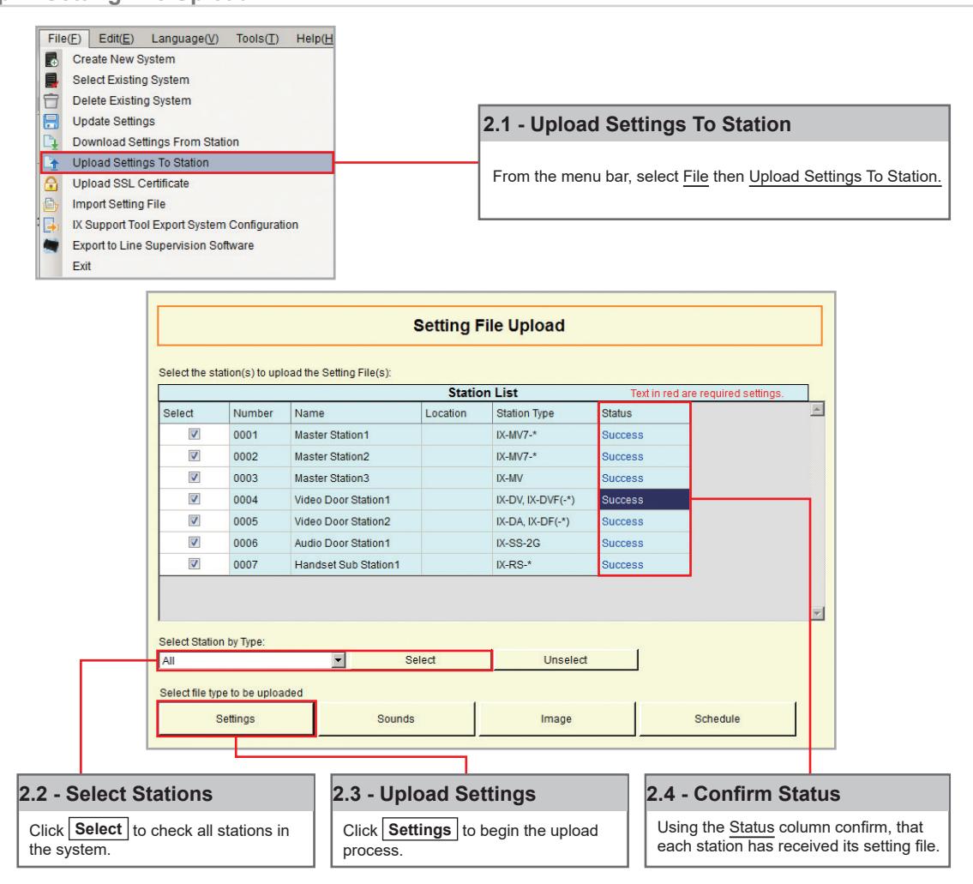Click the station list scroll down arrow
Viewport: 973px width, 884px height.
[818, 613]
